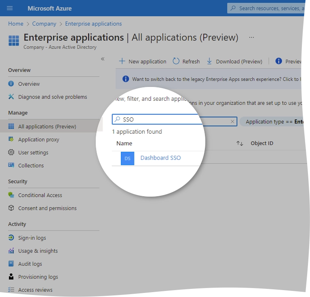Click the Audit logs book icon
The width and height of the screenshot is (310, 297).
click(x=11, y=264)
